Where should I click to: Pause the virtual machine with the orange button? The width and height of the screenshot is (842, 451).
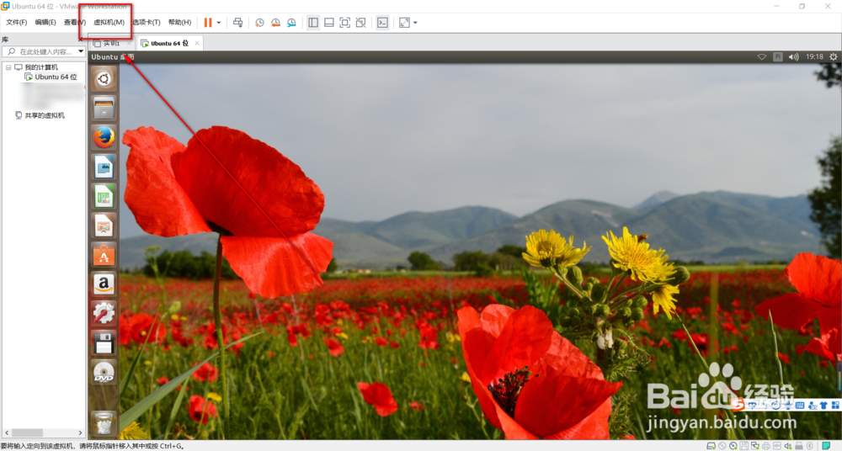tap(208, 23)
